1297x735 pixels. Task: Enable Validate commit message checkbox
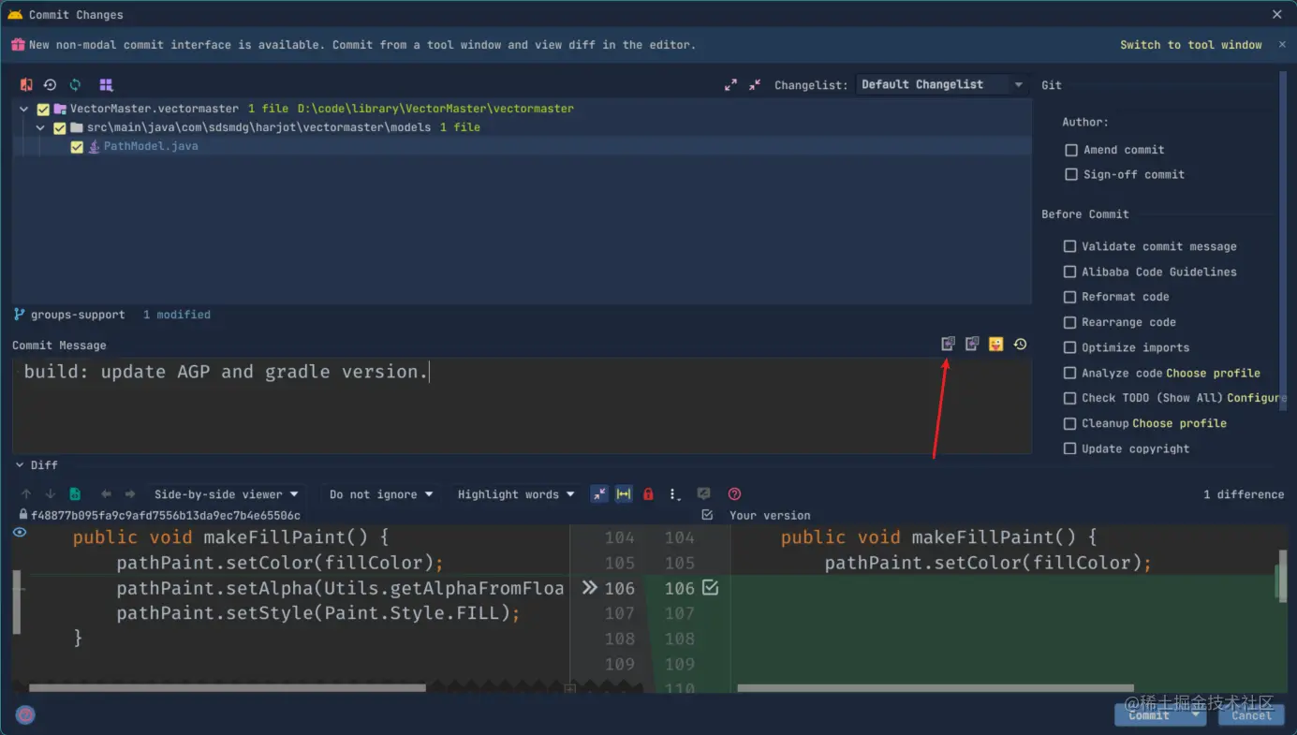click(1069, 246)
